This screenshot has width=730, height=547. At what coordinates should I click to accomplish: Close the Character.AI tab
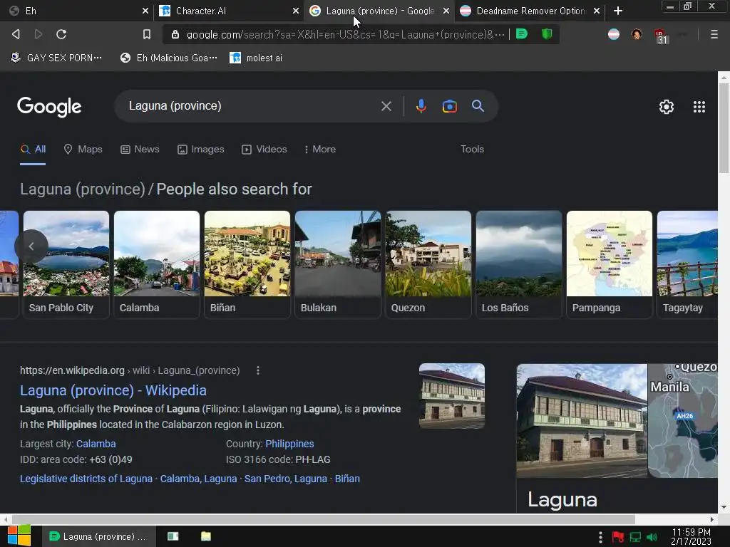pos(295,11)
